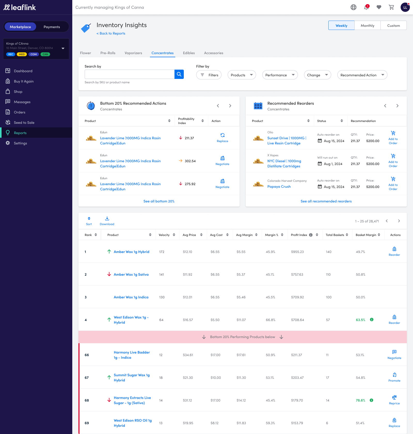Open the shopping cart icon
Image resolution: width=413 pixels, height=434 pixels.
click(391, 7)
